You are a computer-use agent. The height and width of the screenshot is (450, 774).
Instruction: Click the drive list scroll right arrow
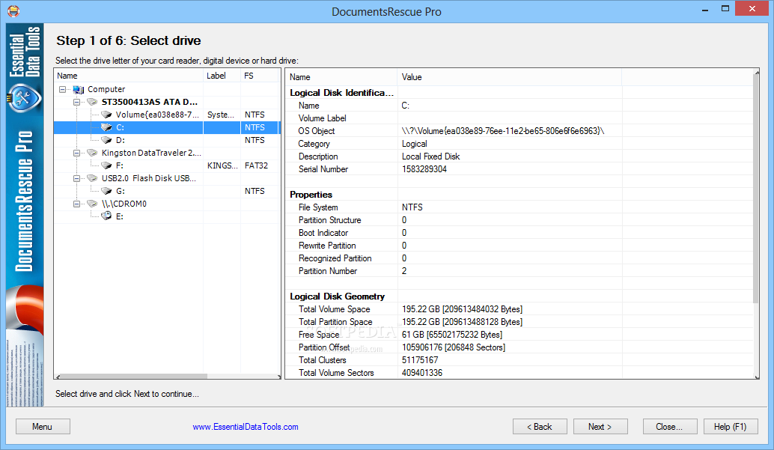(278, 377)
